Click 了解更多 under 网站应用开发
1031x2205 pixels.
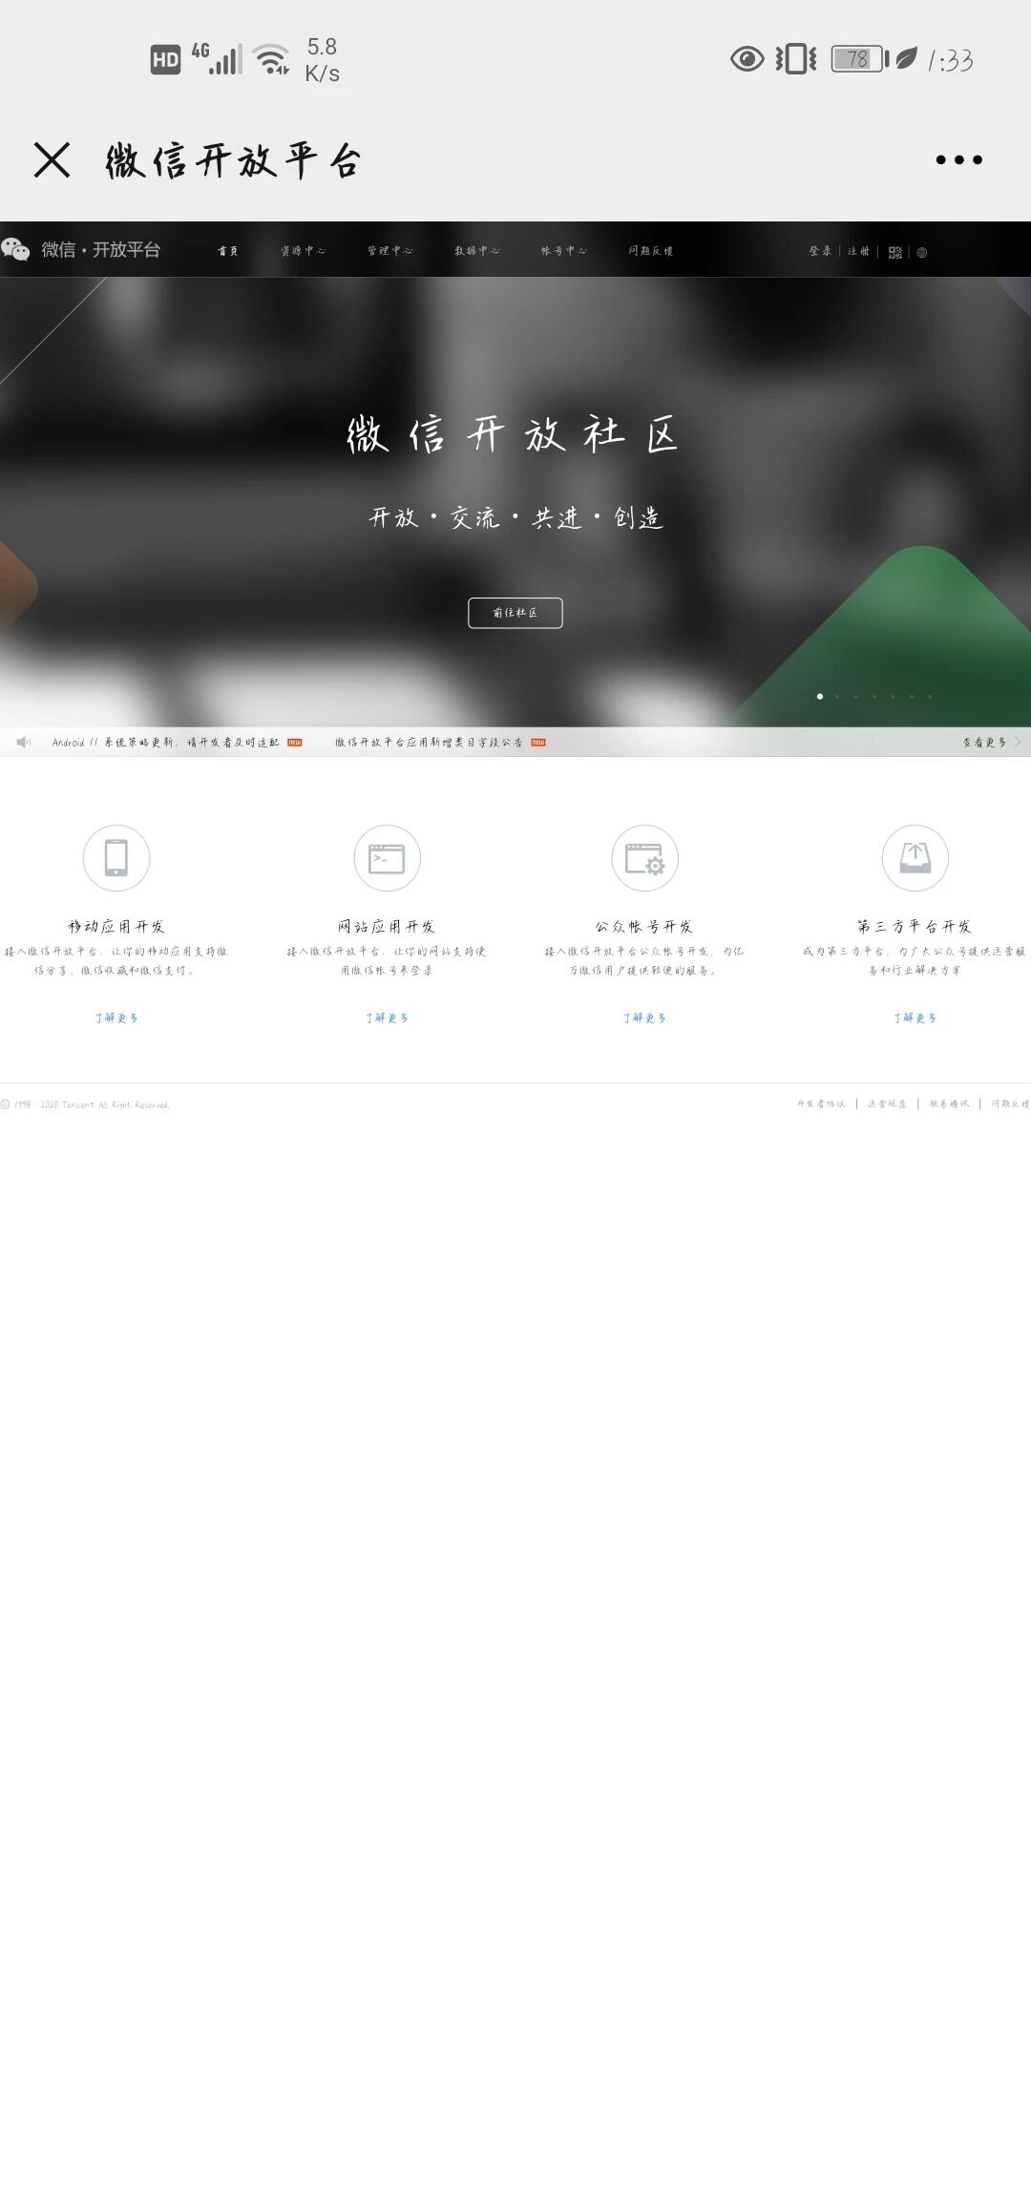coord(387,1018)
